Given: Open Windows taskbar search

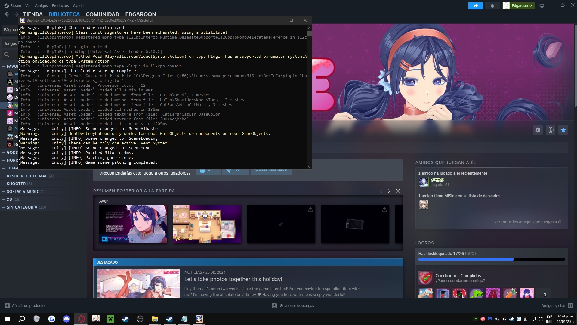Looking at the screenshot, I should tap(22, 319).
